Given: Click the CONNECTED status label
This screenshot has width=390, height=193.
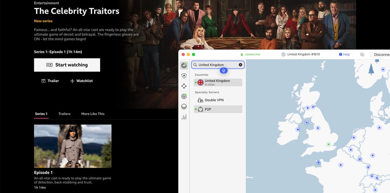Looking at the screenshot, I should pos(253,54).
